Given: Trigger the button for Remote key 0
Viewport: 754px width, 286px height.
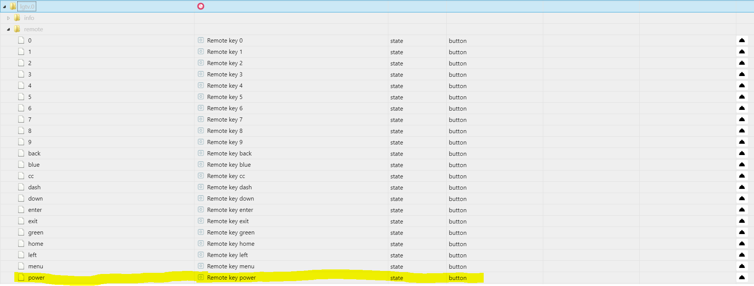Looking at the screenshot, I should (x=742, y=40).
